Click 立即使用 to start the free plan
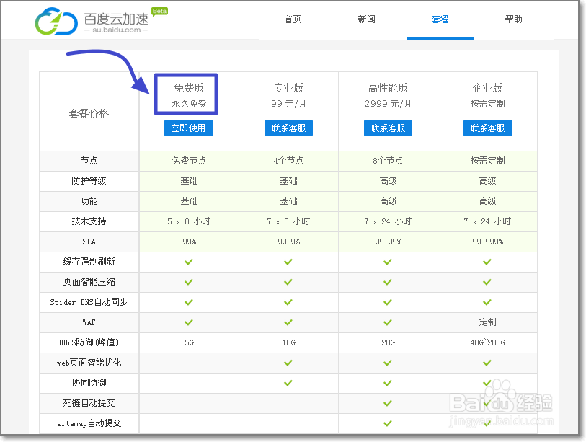Viewport: 586px width, 442px height. (189, 128)
